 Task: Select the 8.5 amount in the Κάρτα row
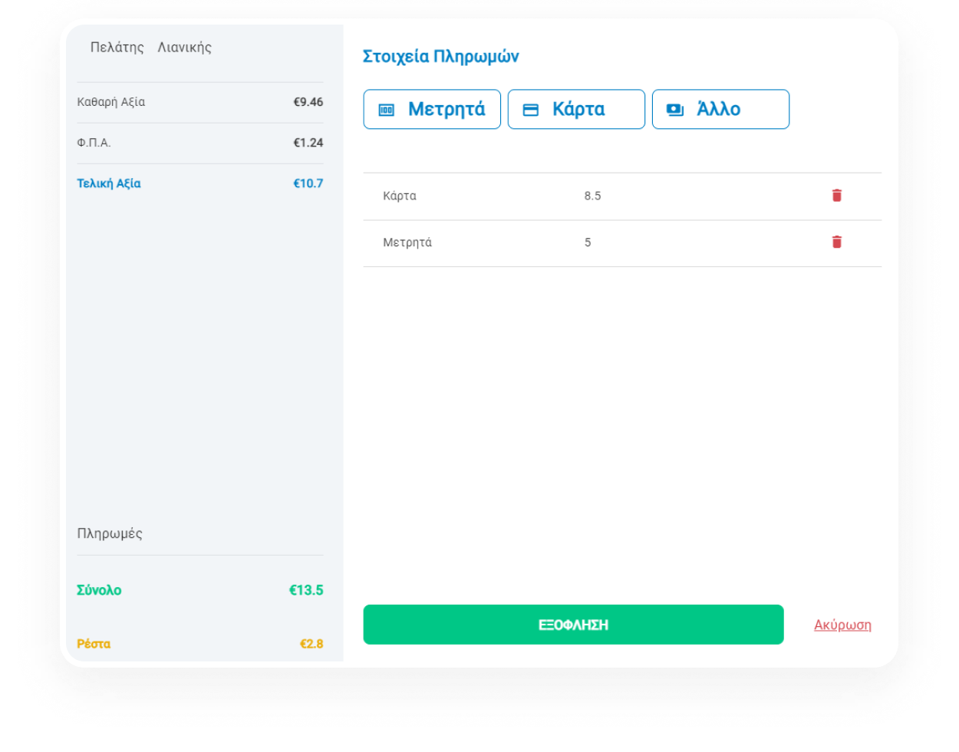[592, 196]
